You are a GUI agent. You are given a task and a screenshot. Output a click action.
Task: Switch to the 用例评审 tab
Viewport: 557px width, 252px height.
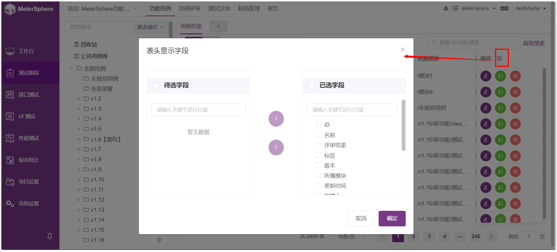click(190, 9)
